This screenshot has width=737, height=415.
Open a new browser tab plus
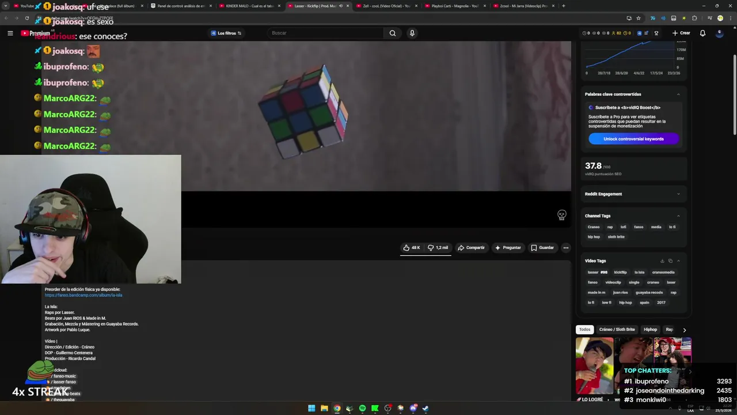tap(563, 6)
